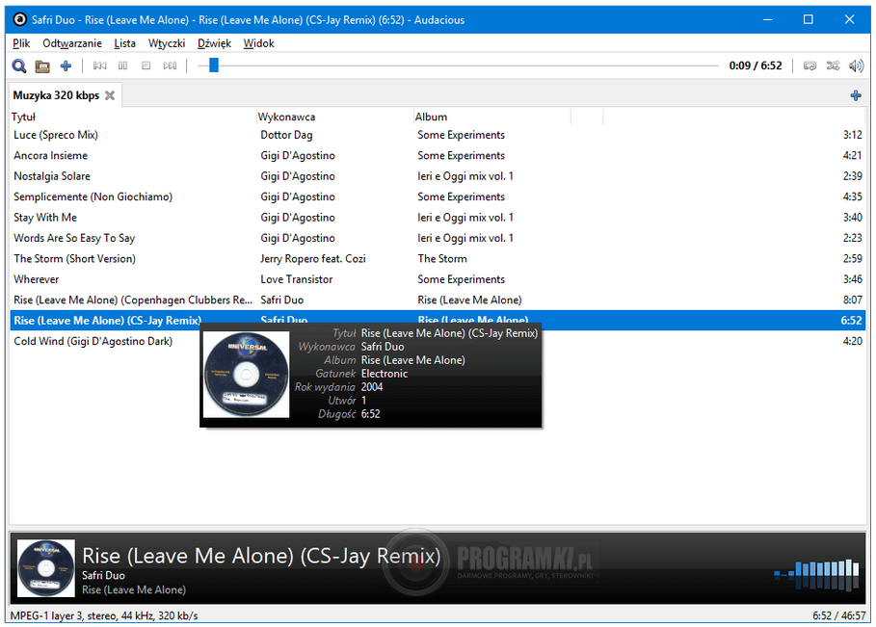The image size is (876, 627).
Task: Sort by the Wykonawca column header
Action: [x=334, y=117]
